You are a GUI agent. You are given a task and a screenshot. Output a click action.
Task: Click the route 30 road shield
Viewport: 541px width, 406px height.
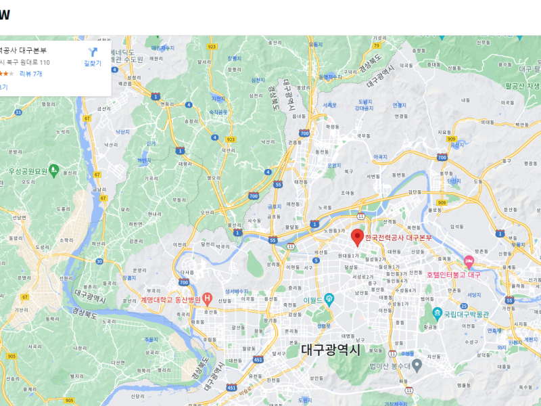(99, 261)
